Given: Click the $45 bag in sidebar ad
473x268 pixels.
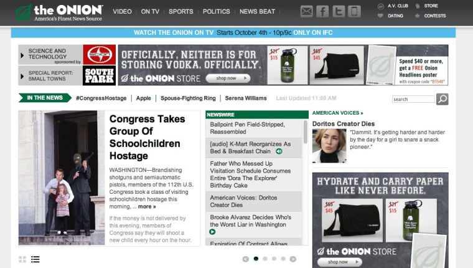Looking at the screenshot, I should (352, 220).
